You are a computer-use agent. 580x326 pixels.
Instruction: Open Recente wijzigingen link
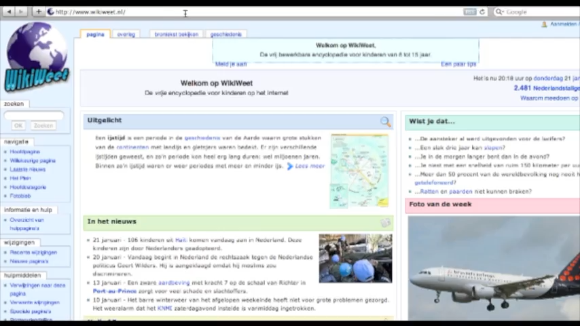click(33, 253)
